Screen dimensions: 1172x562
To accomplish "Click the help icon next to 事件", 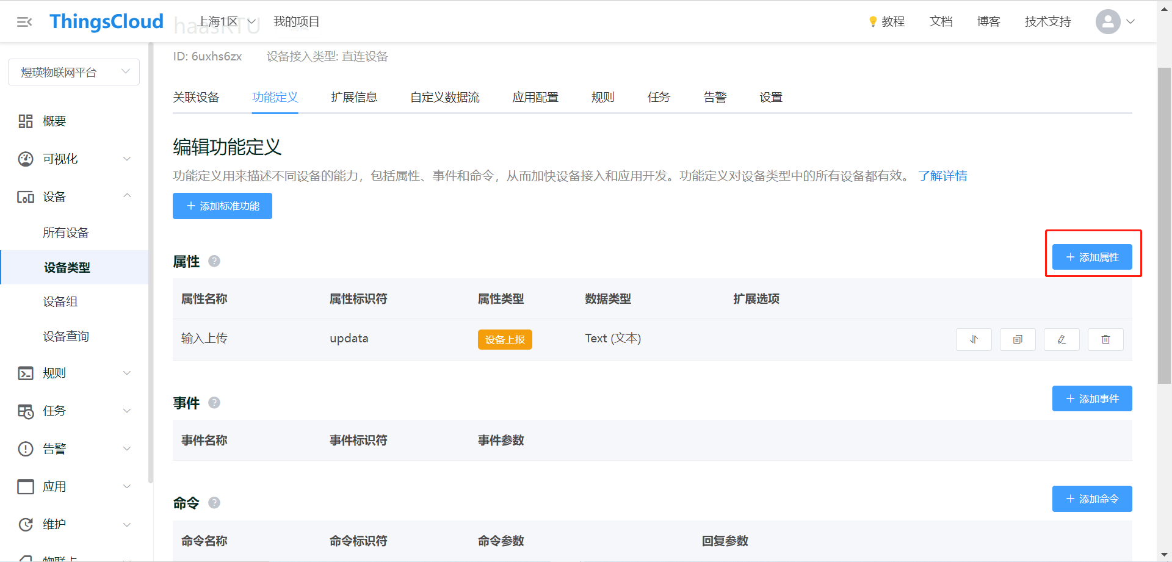I will [214, 403].
